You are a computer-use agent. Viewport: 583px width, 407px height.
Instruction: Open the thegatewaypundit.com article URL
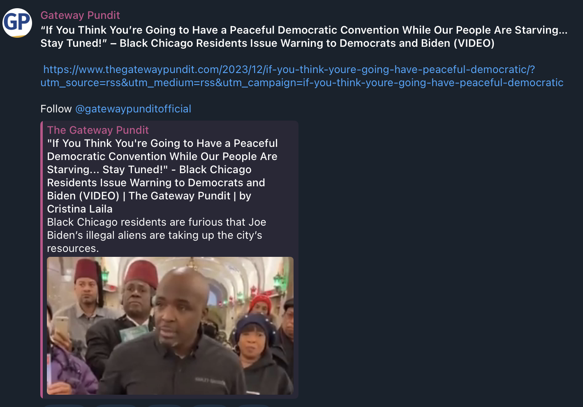[302, 76]
